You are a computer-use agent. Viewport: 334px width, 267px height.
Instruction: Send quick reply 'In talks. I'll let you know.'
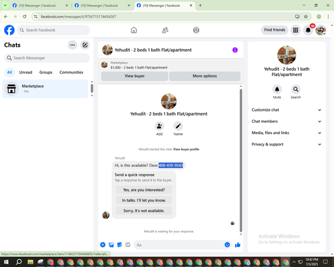pos(144,200)
